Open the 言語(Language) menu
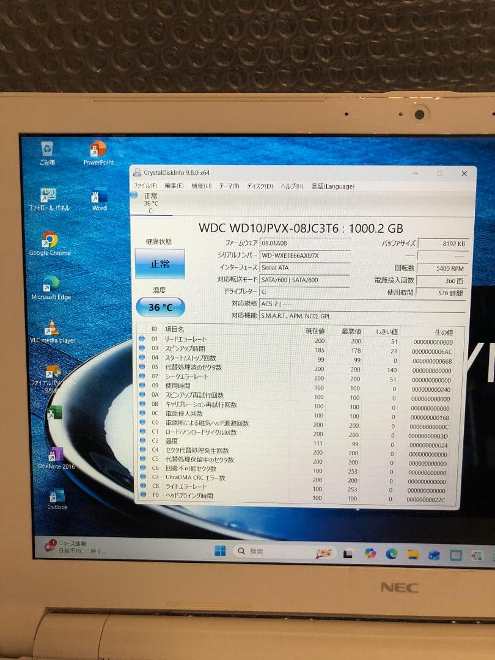Screen dimensions: 495x660 333,186
